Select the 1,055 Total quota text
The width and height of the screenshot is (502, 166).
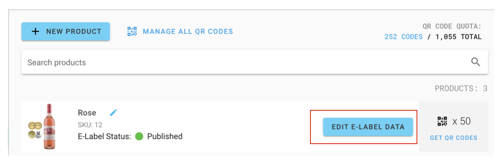click(x=459, y=36)
